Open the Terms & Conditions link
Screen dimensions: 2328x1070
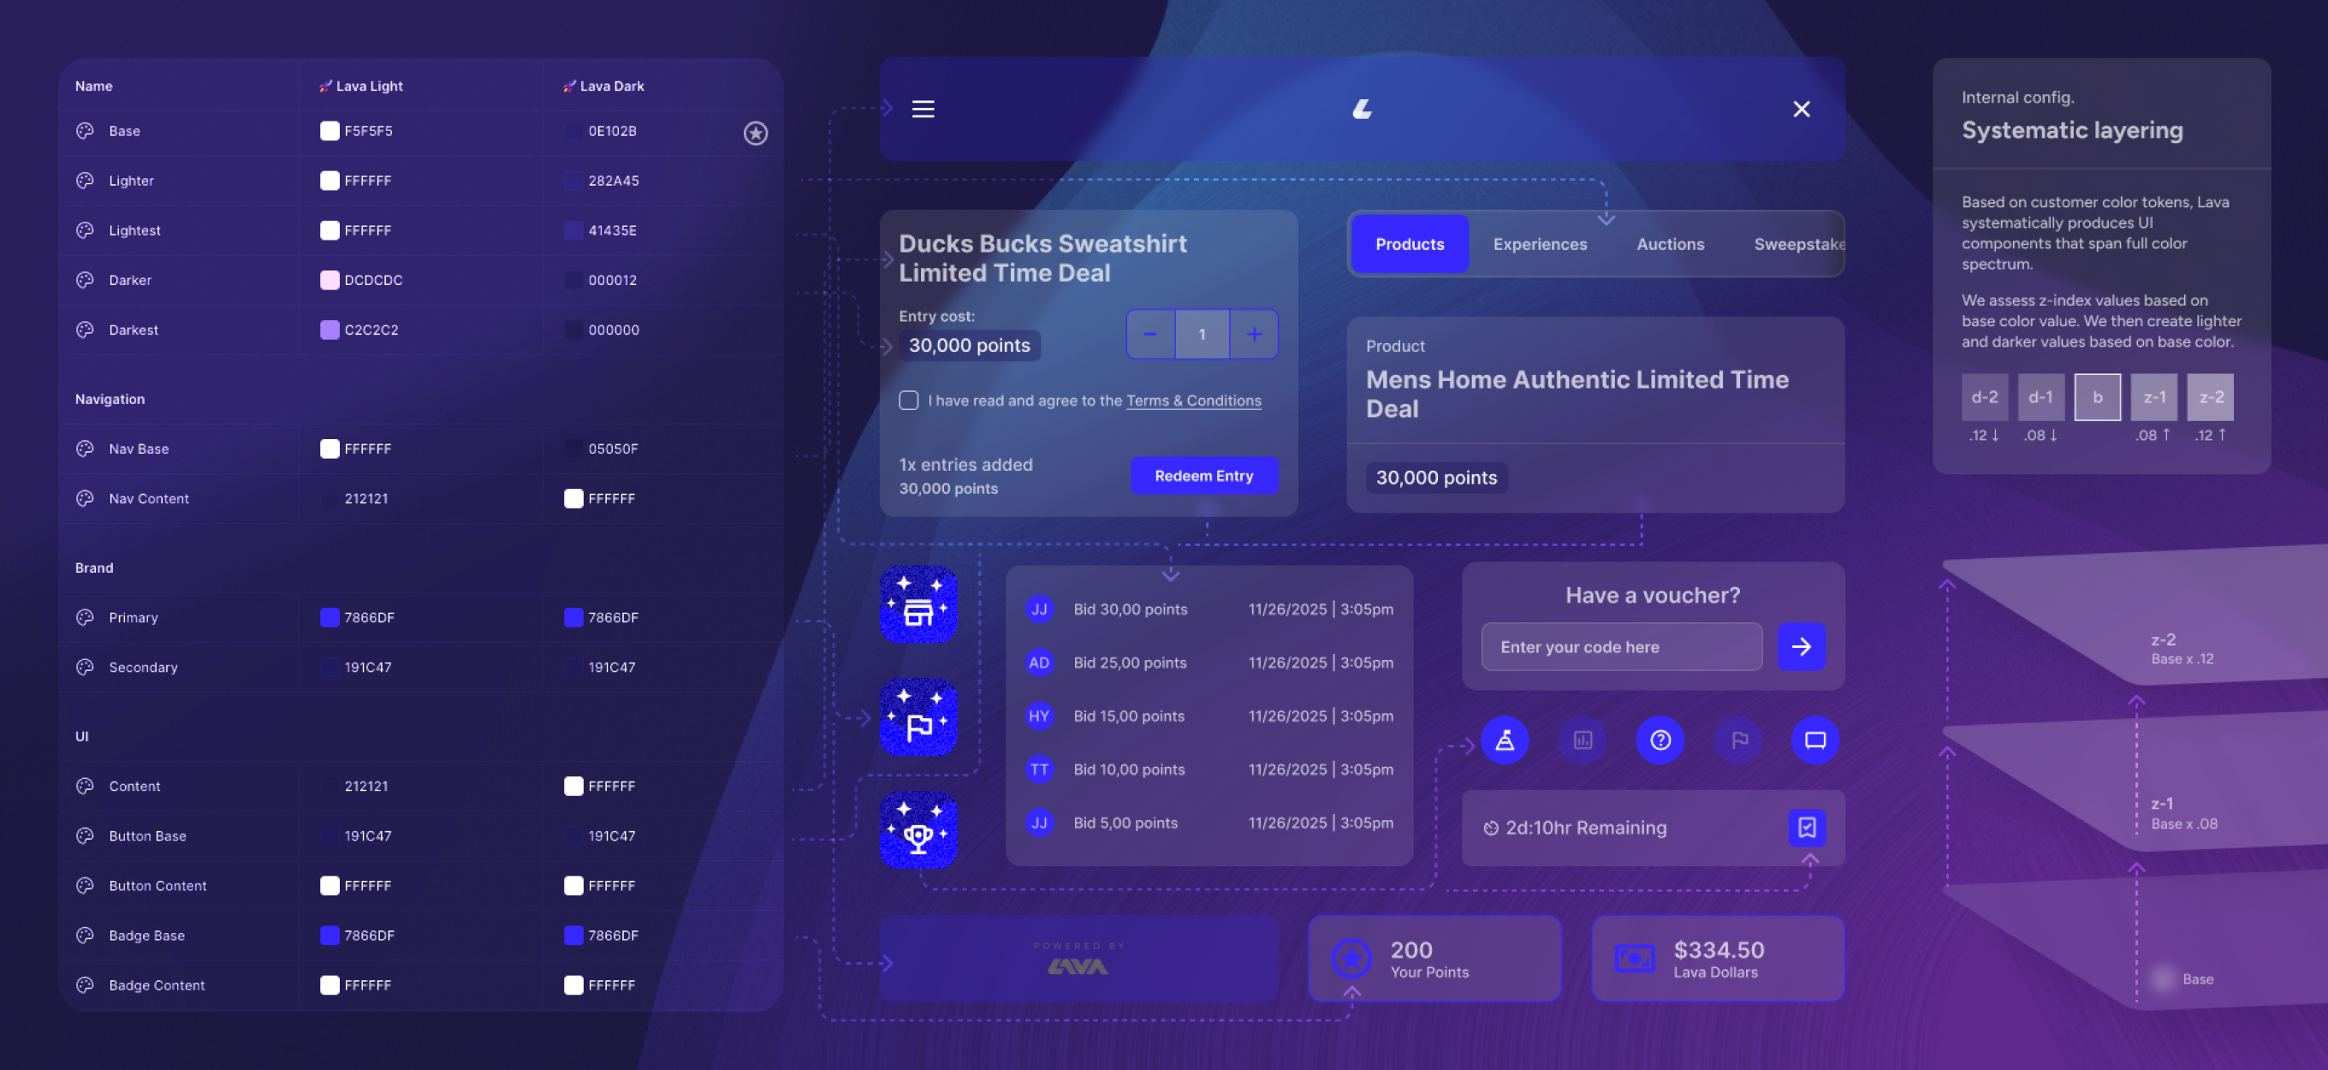(x=1194, y=401)
